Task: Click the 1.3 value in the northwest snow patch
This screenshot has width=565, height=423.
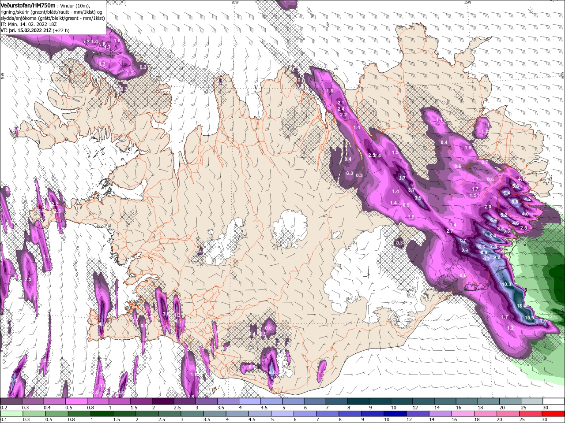Action: pyautogui.click(x=102, y=64)
